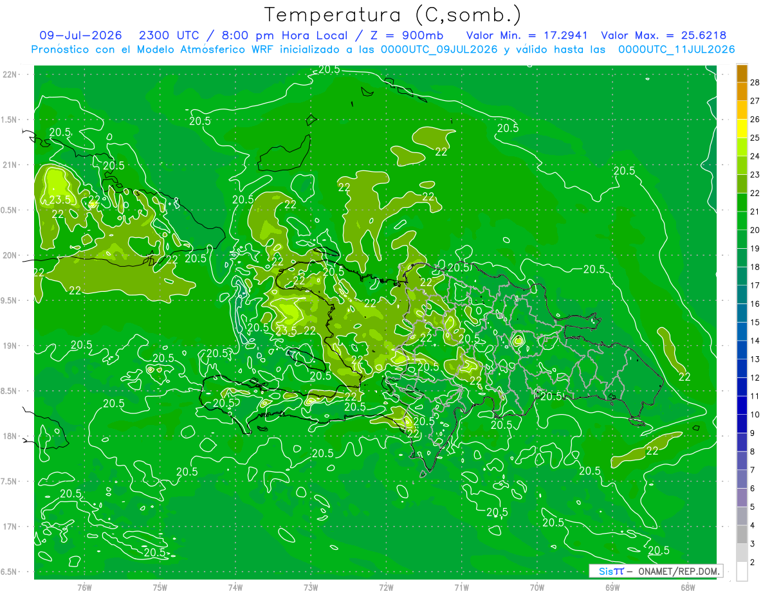Viewport: 772px width, 596px height.
Task: Click the teal swatch between legend values 16 and 17
Action: point(742,294)
